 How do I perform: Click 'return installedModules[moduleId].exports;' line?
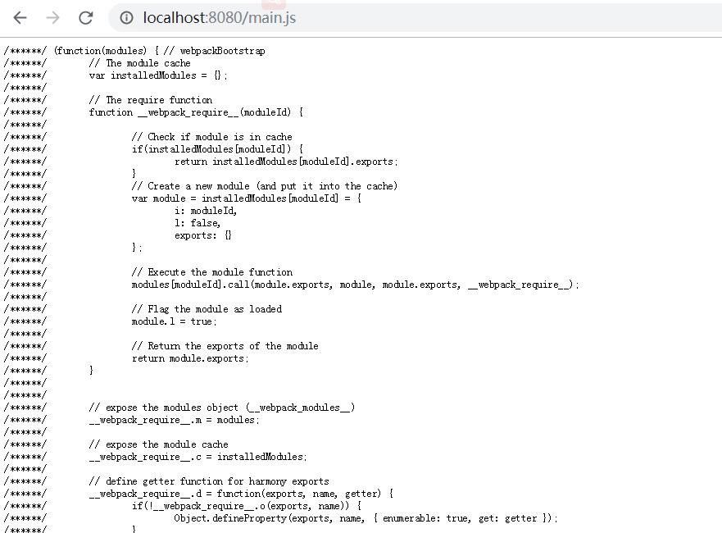tap(286, 162)
